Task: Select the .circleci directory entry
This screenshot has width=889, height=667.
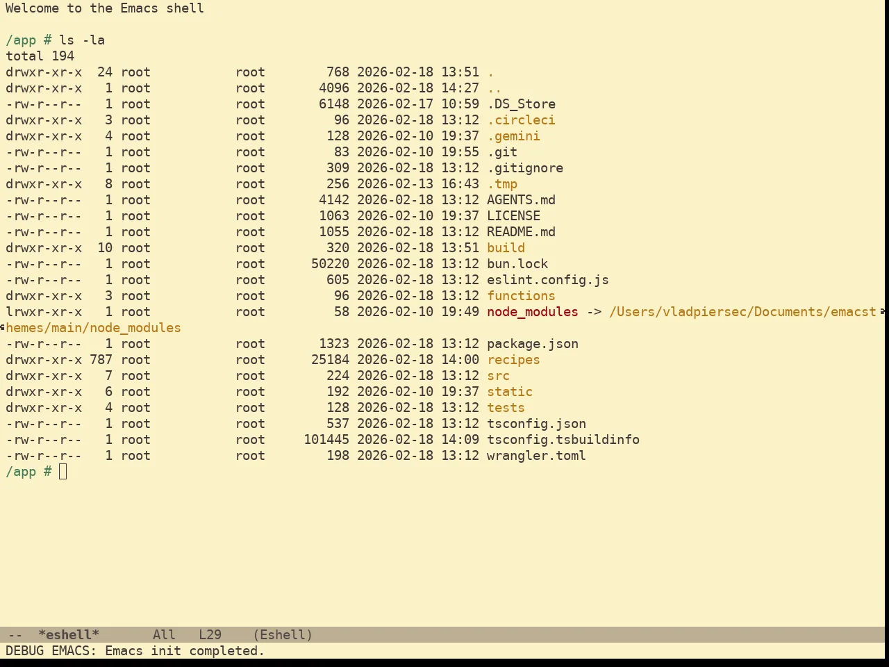Action: click(521, 120)
